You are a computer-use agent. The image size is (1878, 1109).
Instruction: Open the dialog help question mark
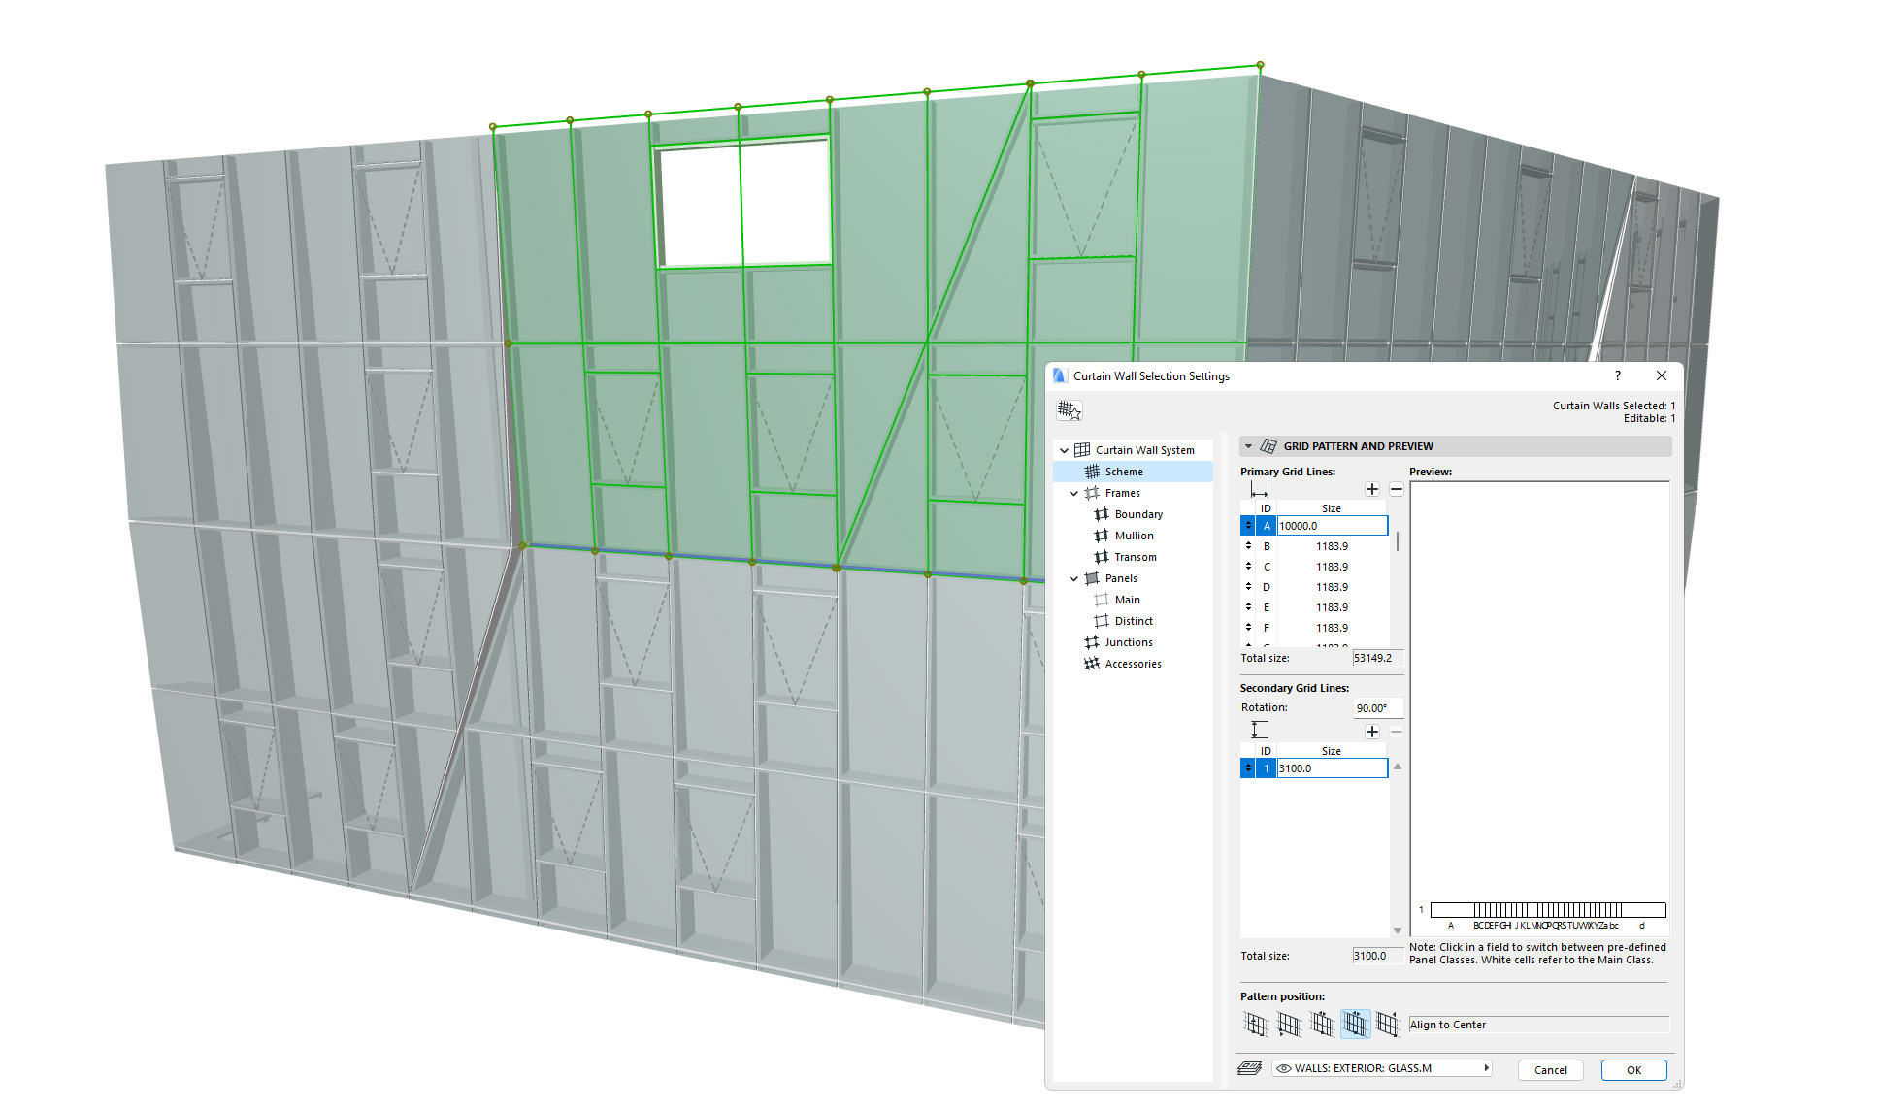point(1617,376)
